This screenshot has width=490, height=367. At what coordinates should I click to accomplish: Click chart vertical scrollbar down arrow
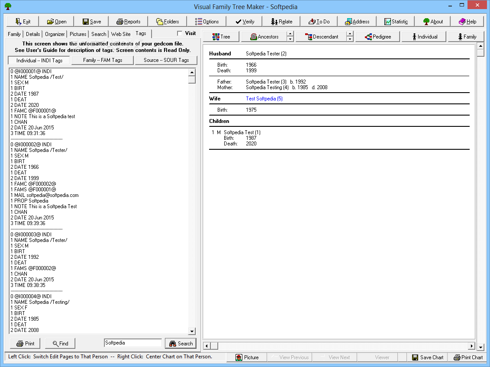[x=480, y=347]
